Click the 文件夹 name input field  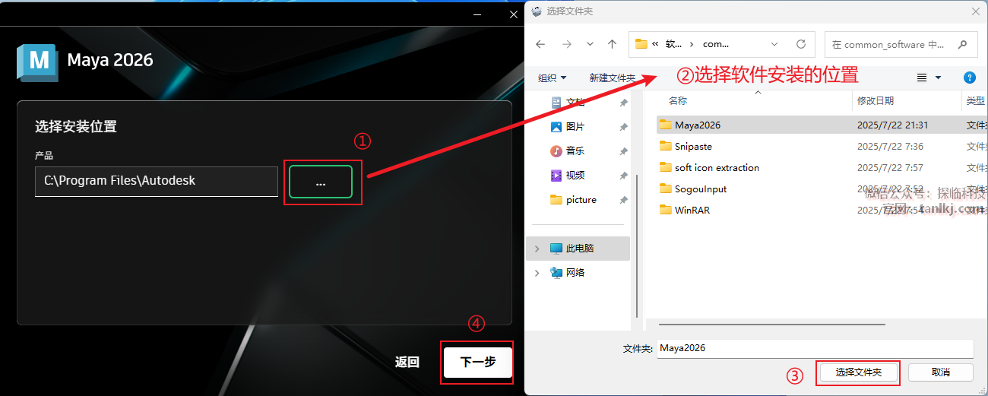[x=815, y=348]
